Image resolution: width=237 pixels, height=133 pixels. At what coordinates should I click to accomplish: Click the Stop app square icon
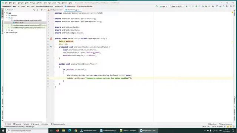coord(209,6)
